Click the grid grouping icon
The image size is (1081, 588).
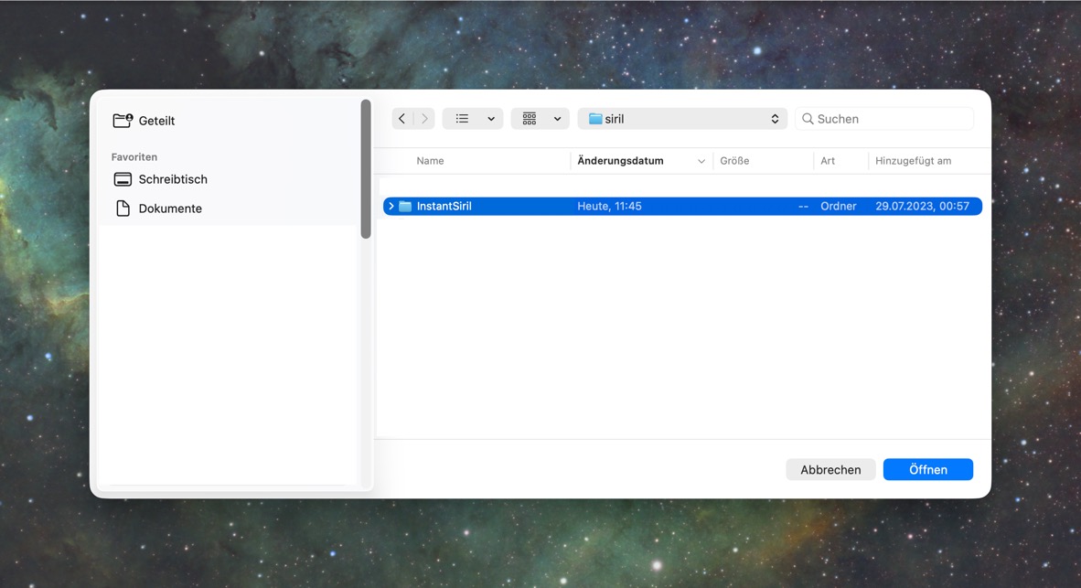530,119
